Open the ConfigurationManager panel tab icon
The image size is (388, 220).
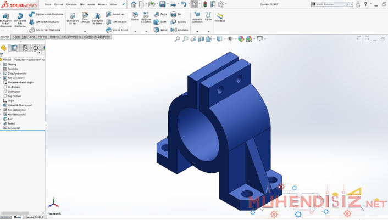pos(25,48)
